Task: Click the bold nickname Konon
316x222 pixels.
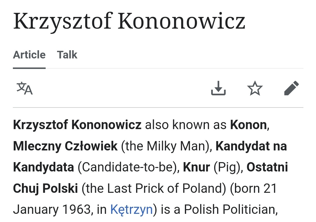Action: 248,125
